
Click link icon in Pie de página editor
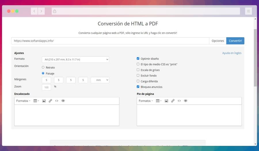[173, 101]
